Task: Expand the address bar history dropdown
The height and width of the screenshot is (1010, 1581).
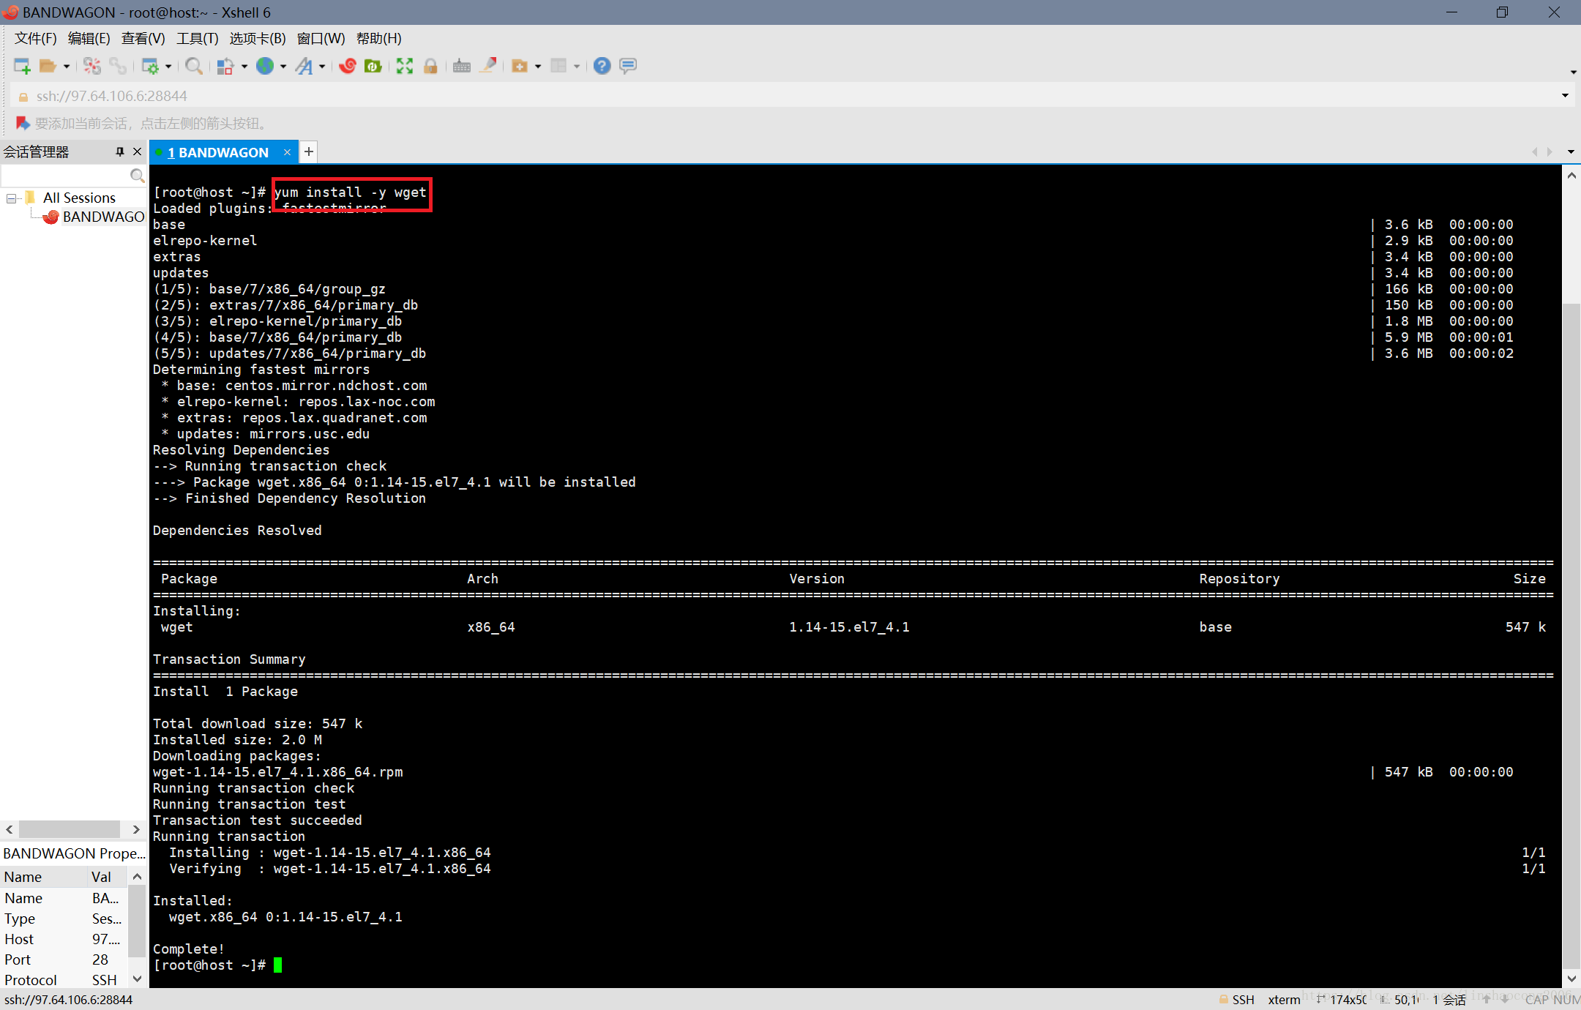Action: (x=1565, y=95)
